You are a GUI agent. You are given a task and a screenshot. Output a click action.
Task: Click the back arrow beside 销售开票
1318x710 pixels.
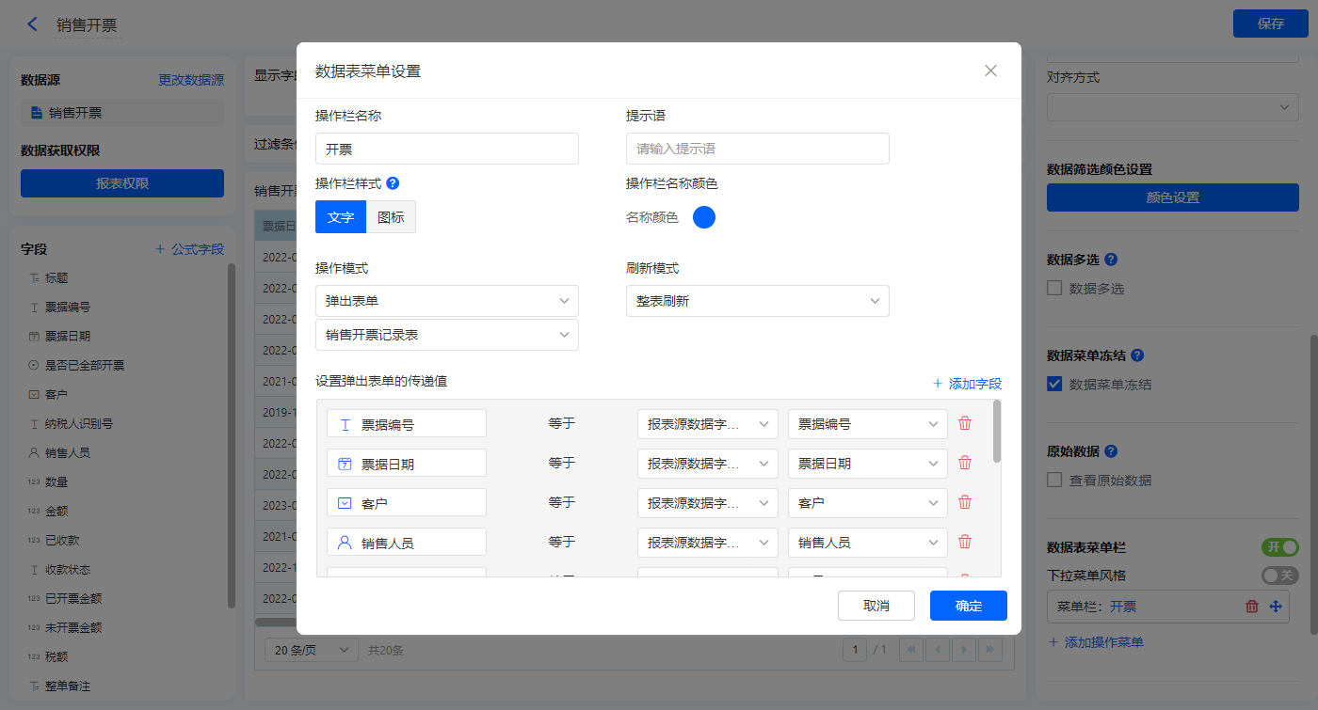pyautogui.click(x=33, y=24)
